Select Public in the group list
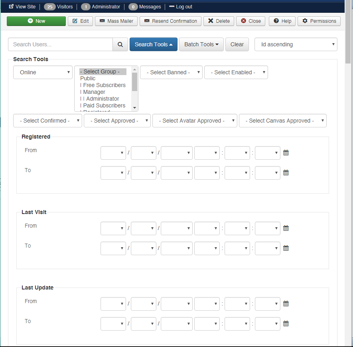The height and width of the screenshot is (347, 353). [x=103, y=78]
